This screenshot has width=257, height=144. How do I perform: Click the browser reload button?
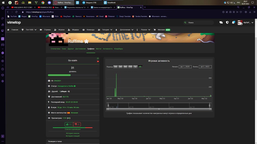tap(17, 12)
